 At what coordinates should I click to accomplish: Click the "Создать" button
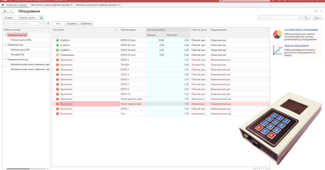9,18
